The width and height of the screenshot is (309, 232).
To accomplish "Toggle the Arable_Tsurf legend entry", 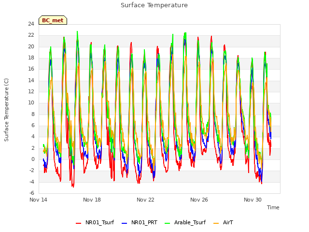I will 185,222.
